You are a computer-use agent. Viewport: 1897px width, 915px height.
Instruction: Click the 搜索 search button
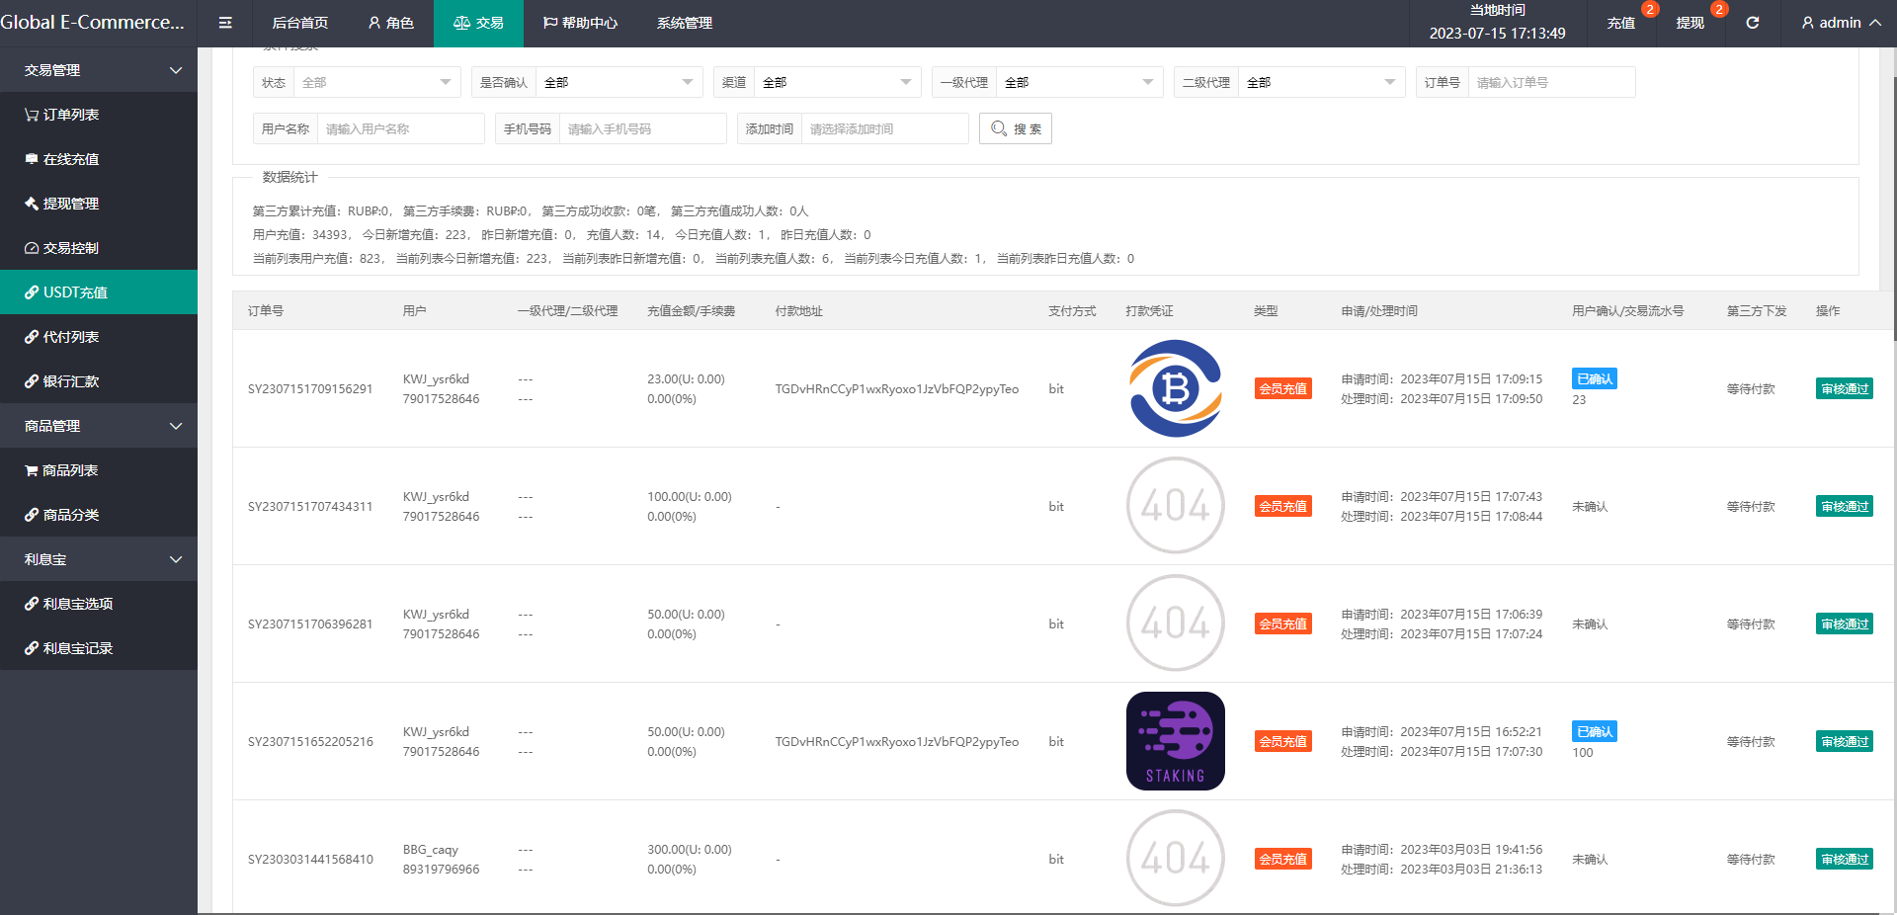pos(1016,128)
